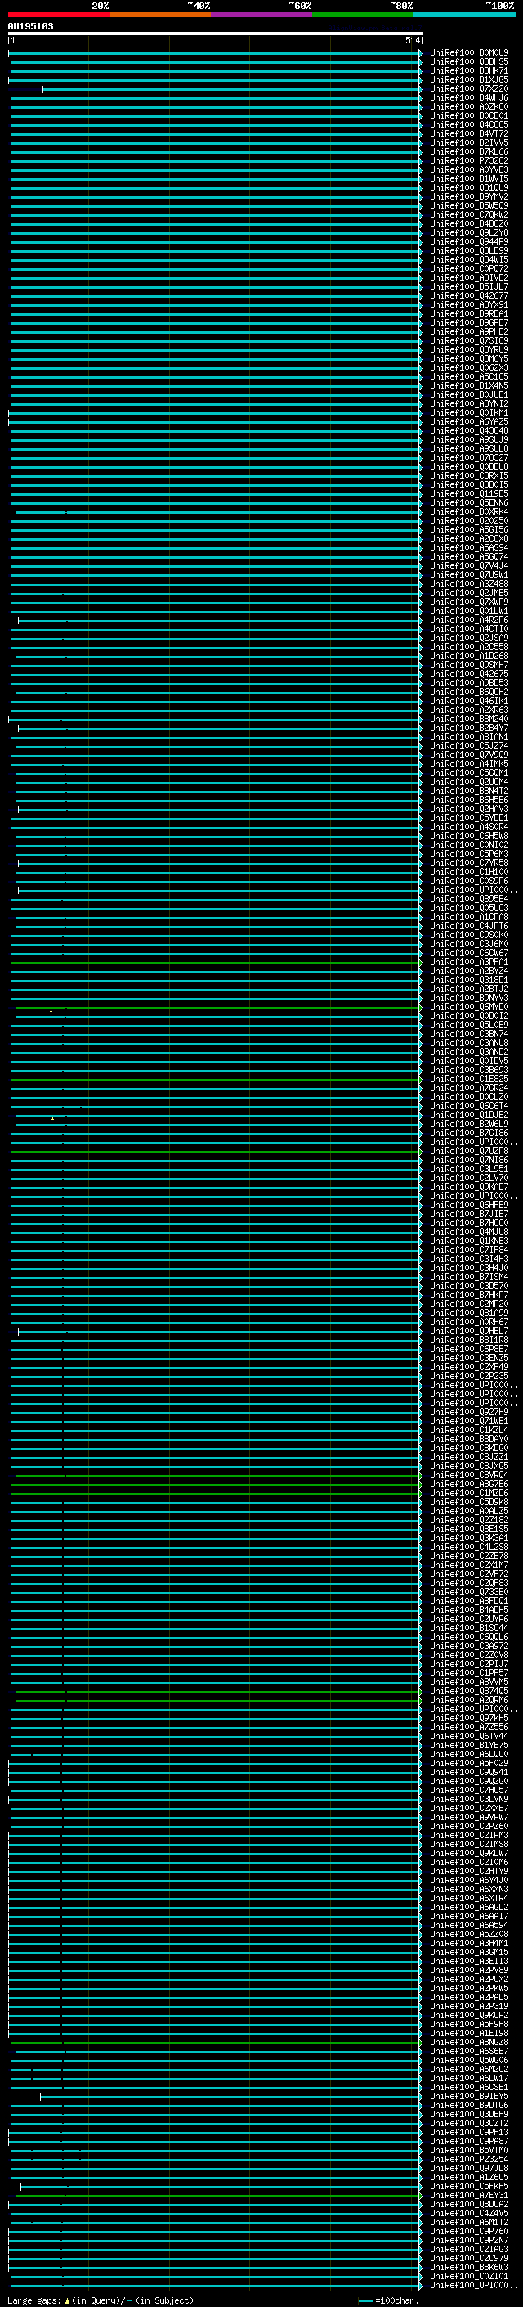Select hit label UniRef100_C5FKF5
Screen dimensions: 523x2307
point(469,2188)
